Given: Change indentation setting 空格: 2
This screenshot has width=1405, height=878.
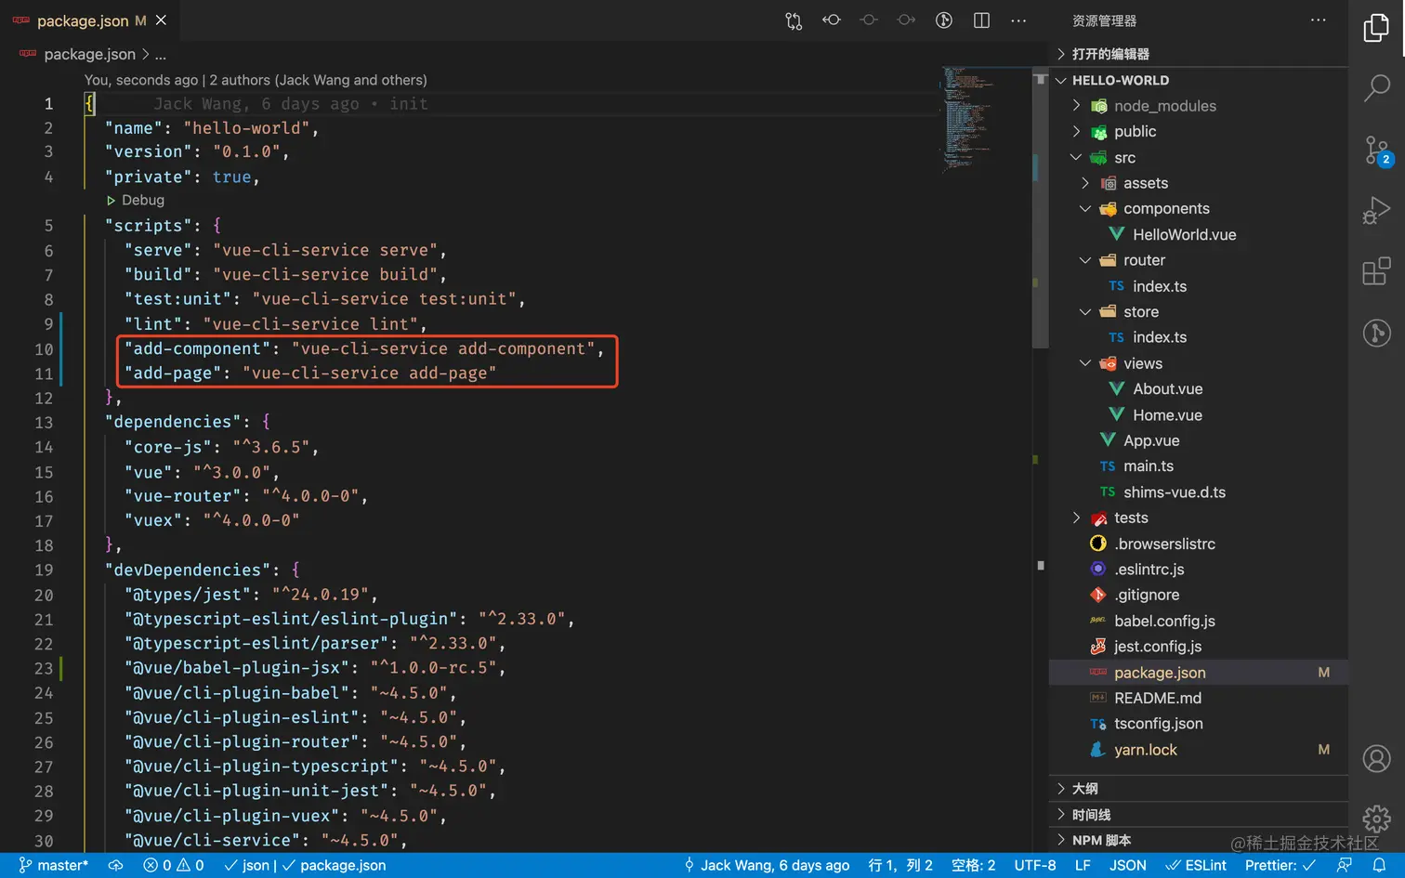Looking at the screenshot, I should (x=973, y=865).
